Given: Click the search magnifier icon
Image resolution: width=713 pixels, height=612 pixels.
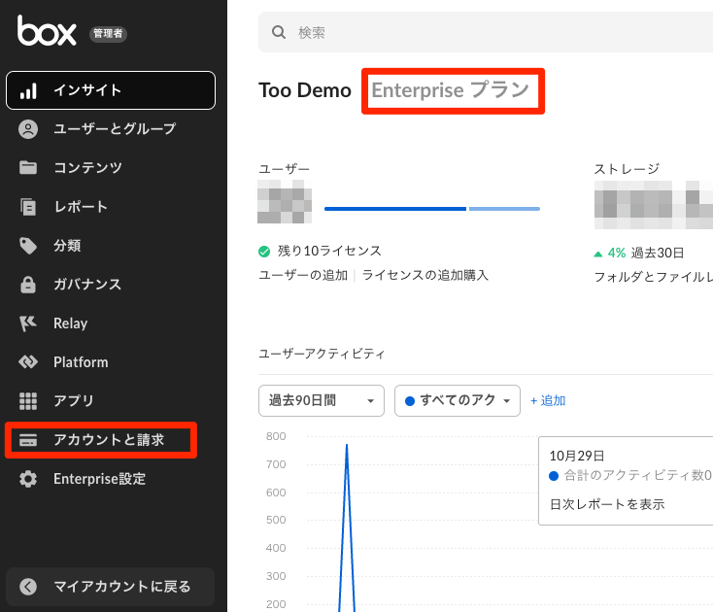Looking at the screenshot, I should [279, 32].
